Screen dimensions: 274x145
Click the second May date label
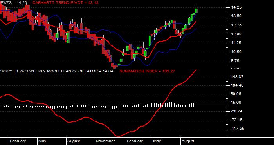click(x=157, y=141)
